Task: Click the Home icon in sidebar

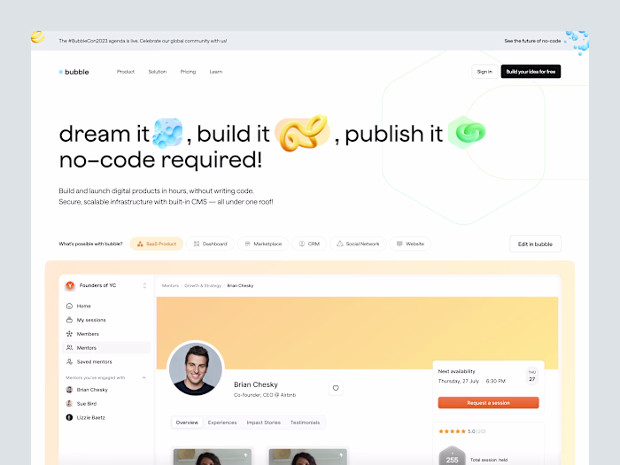Action: (69, 306)
